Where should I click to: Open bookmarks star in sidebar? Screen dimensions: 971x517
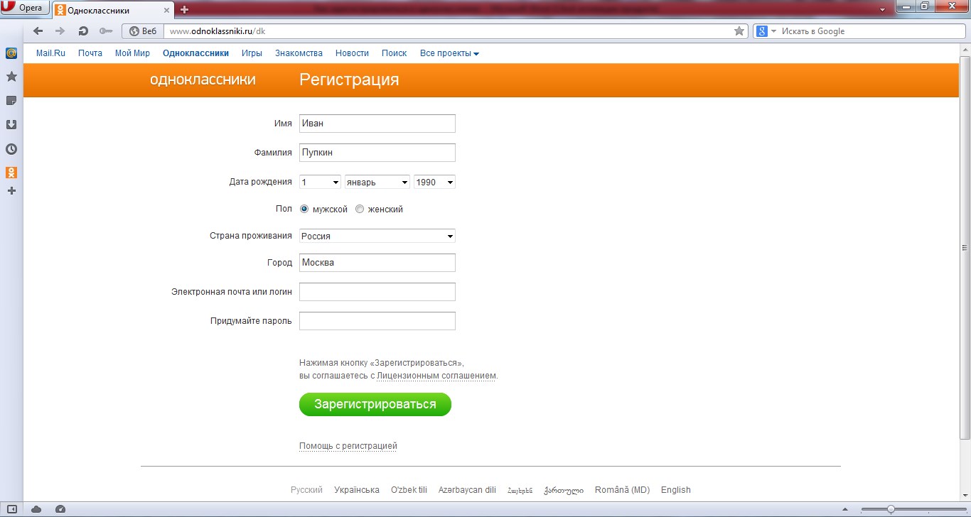11,76
